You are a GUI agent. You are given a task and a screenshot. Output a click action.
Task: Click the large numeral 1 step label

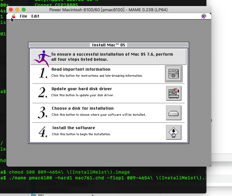click(43, 73)
